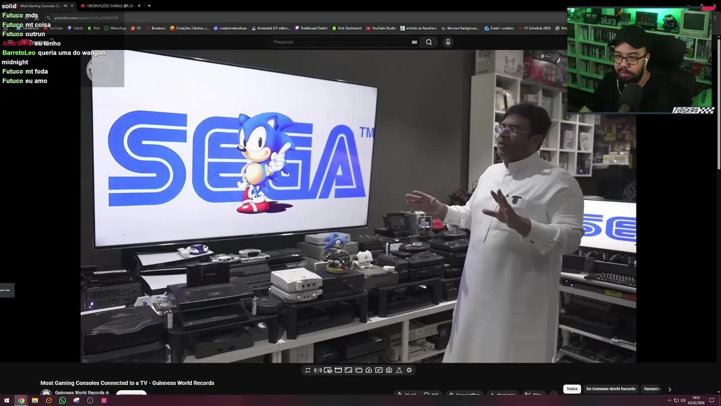Open the Windows Start menu
This screenshot has width=721, height=406.
[x=7, y=400]
